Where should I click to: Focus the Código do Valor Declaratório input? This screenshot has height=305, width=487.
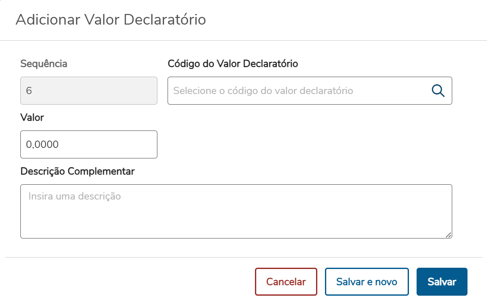[297, 91]
